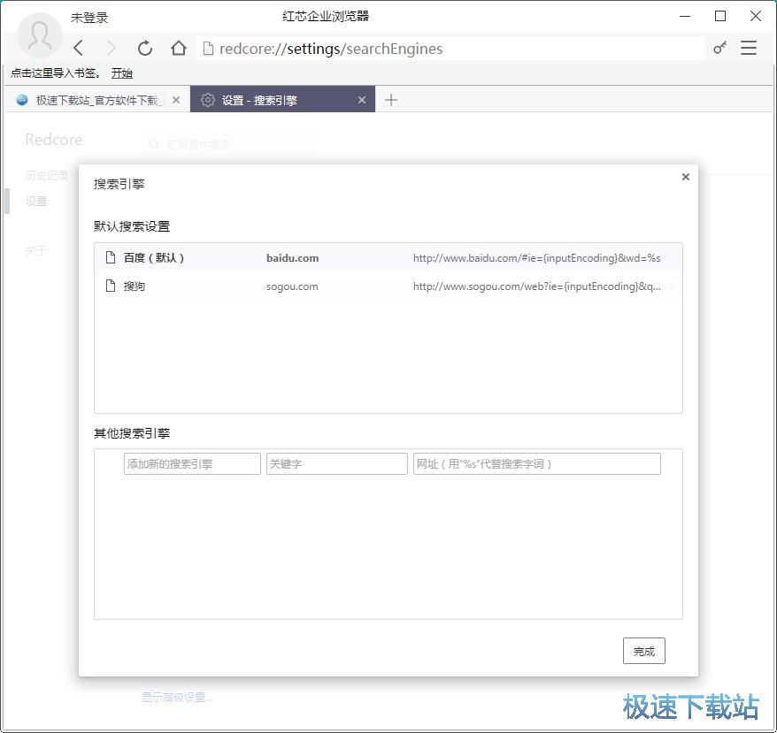Minimize the browser window
The width and height of the screenshot is (777, 733).
pyautogui.click(x=685, y=16)
